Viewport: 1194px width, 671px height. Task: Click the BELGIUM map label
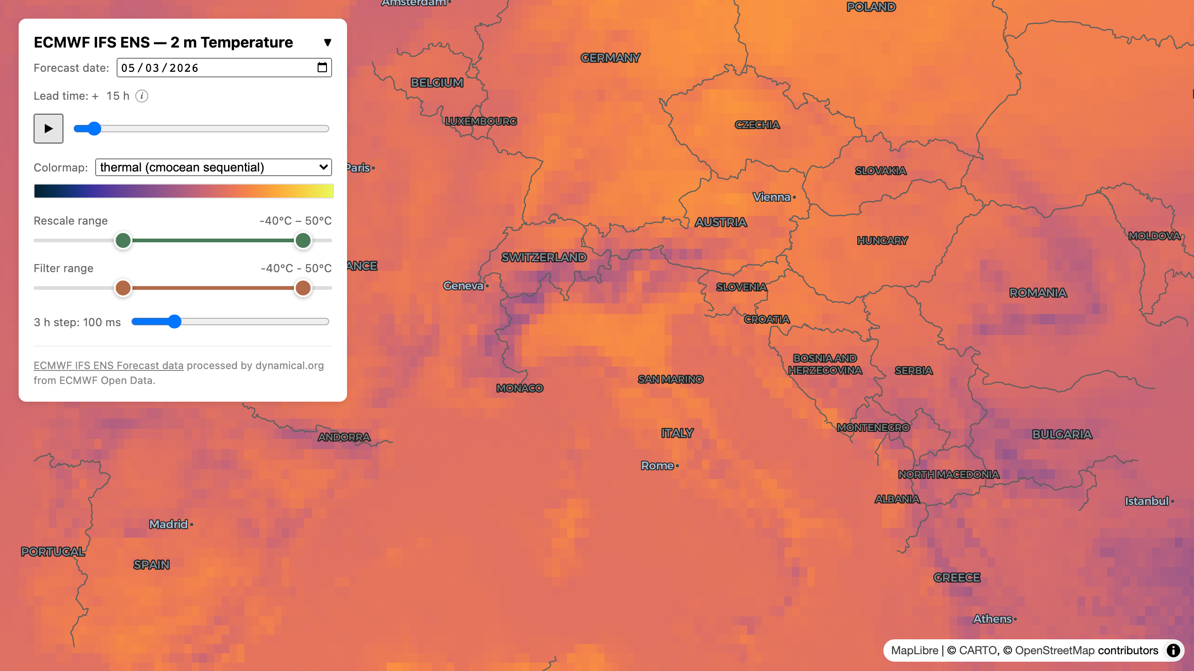(437, 82)
